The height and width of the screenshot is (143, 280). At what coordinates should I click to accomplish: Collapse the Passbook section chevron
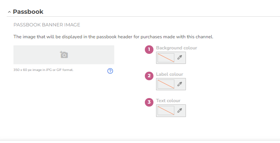pos(9,12)
